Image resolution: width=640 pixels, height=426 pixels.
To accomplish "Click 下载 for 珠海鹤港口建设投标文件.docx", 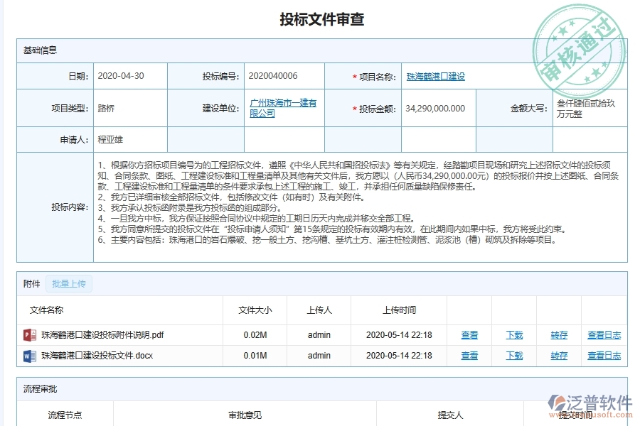I will point(513,355).
